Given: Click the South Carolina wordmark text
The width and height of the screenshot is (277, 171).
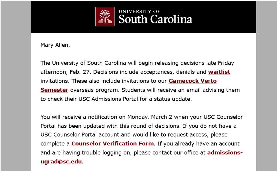Looking at the screenshot, I should click(155, 19).
